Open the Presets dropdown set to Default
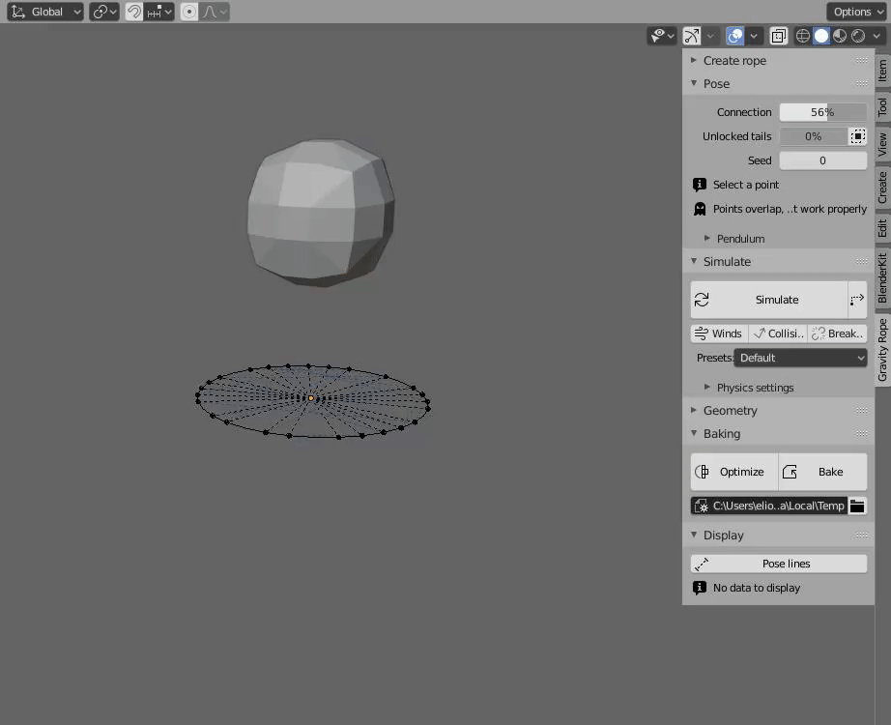Viewport: 891px width, 725px height. (800, 358)
